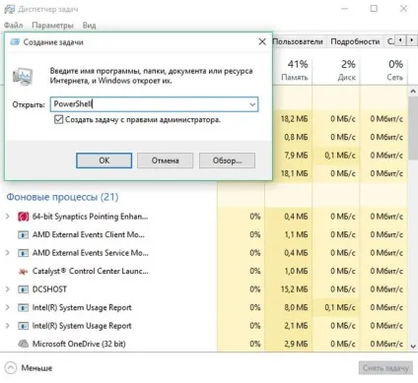The width and height of the screenshot is (418, 383).
Task: Confirm the dialog with OK
Action: [x=104, y=160]
